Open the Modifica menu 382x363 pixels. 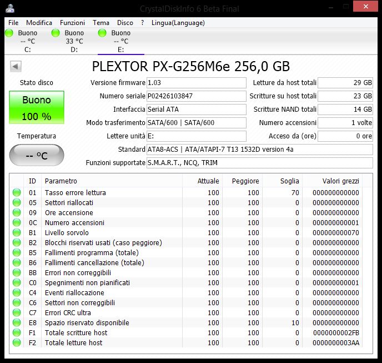coord(39,23)
